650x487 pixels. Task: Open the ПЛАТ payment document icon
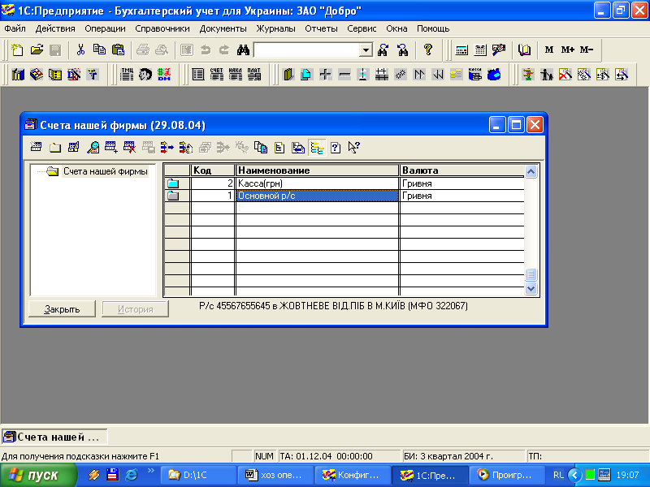pyautogui.click(x=254, y=75)
